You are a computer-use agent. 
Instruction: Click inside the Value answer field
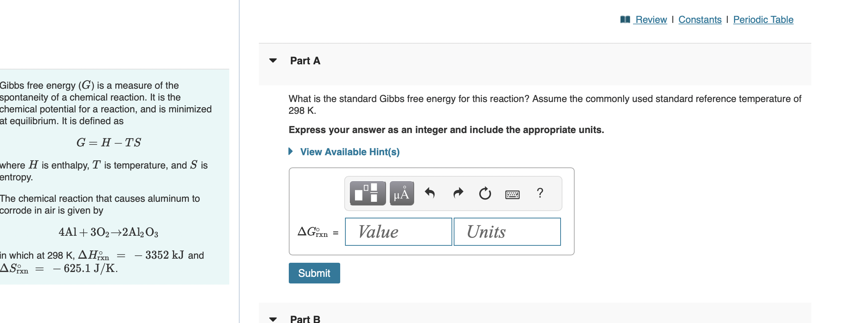point(398,232)
